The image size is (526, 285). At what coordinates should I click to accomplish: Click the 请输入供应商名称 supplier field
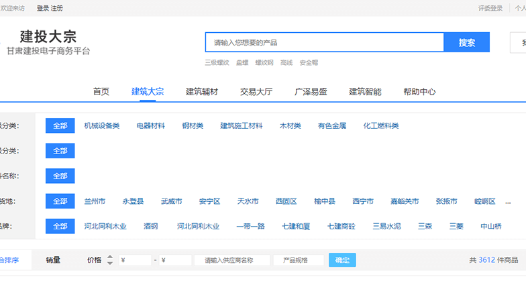click(x=232, y=260)
